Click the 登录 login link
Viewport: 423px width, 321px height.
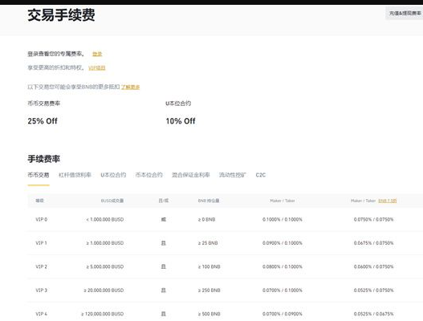pos(97,54)
